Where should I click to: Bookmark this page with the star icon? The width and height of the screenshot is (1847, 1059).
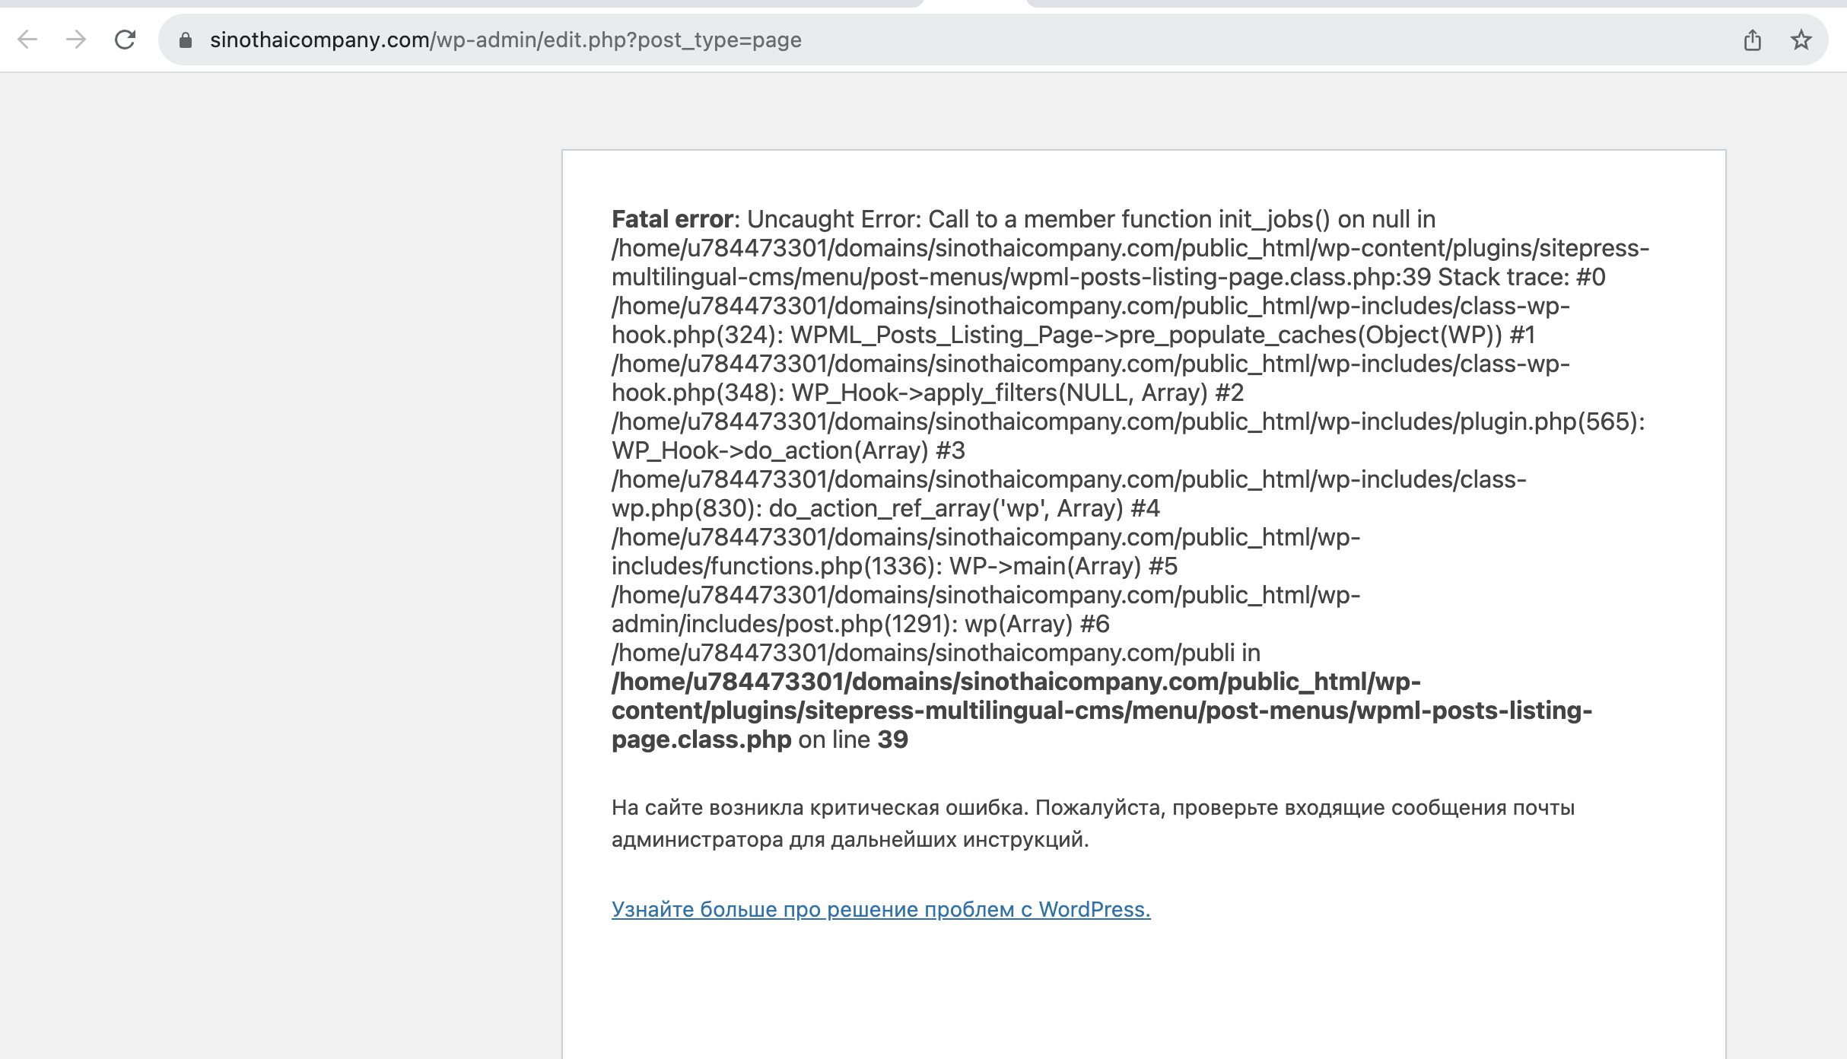pyautogui.click(x=1801, y=40)
